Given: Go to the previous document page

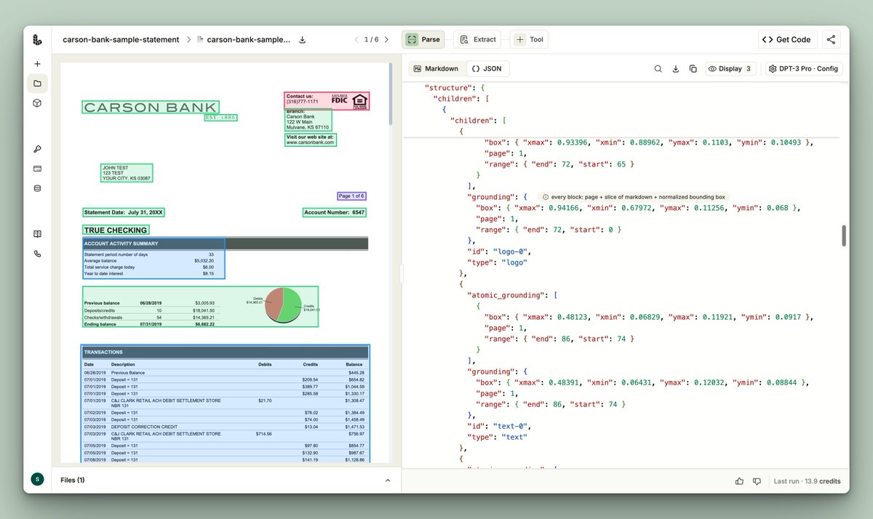Looking at the screenshot, I should [x=356, y=40].
